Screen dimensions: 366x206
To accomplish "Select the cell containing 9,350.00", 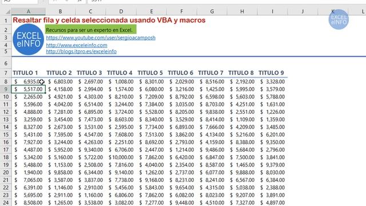I will click(x=272, y=142).
